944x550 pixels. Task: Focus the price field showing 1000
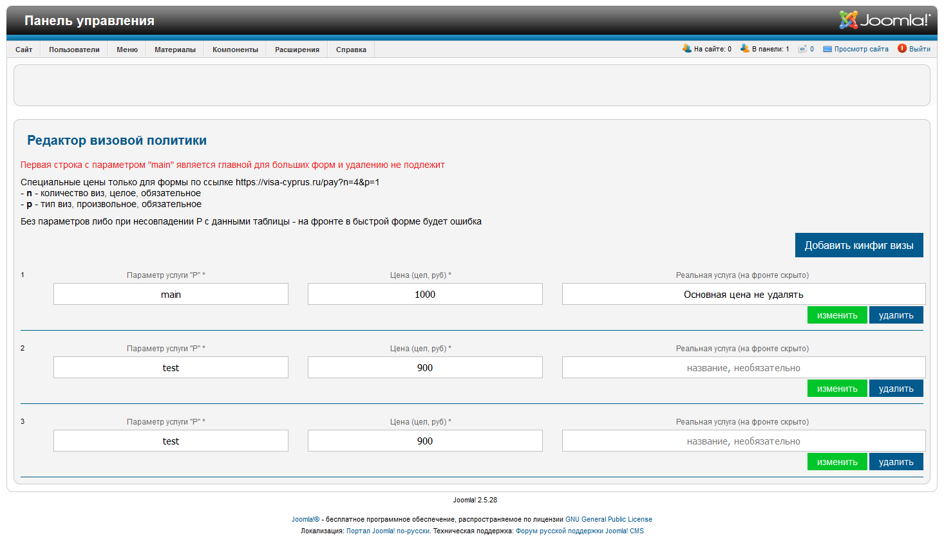(425, 294)
